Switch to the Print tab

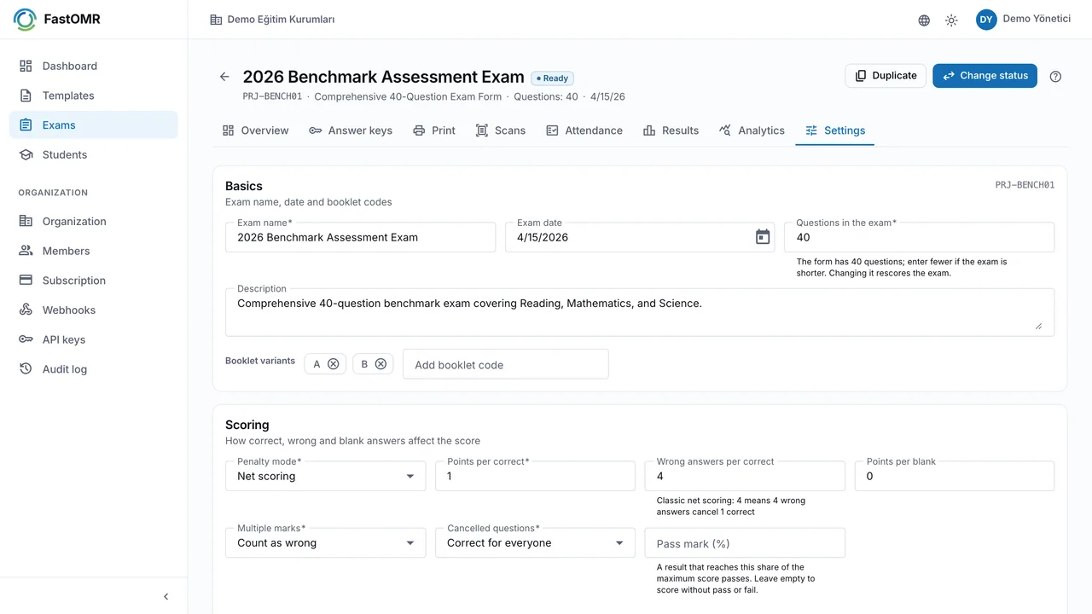point(434,130)
